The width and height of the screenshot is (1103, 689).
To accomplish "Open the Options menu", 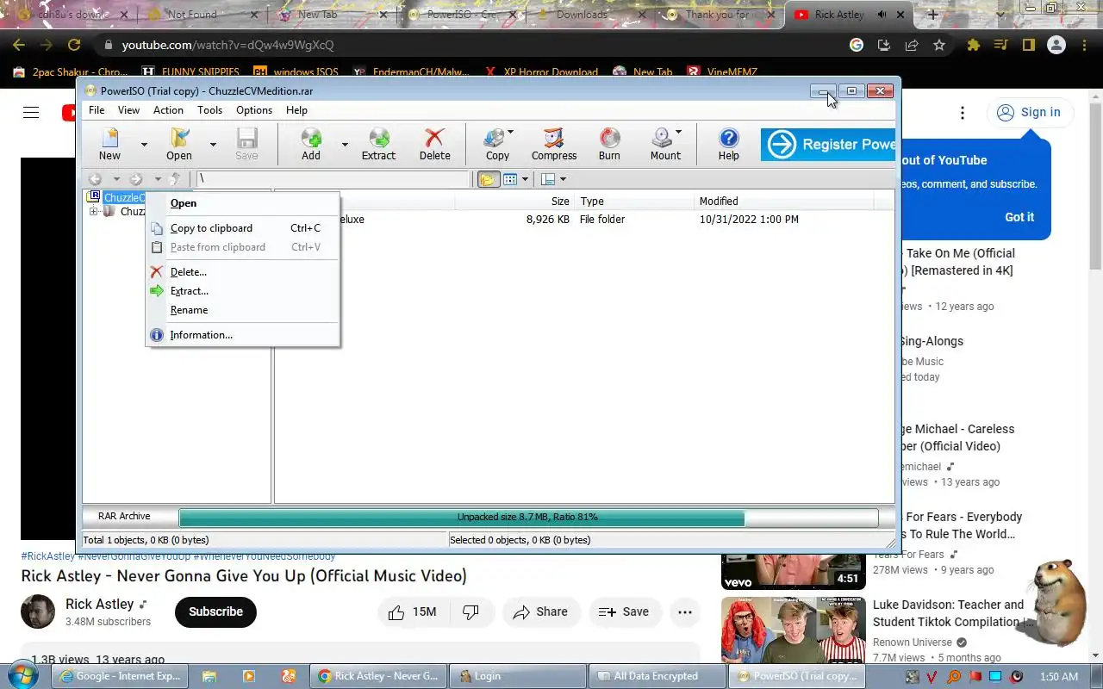I will tap(254, 110).
